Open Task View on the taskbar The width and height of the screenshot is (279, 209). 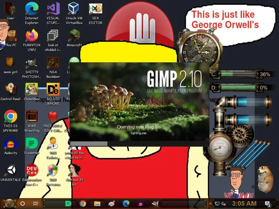[x=36, y=204]
